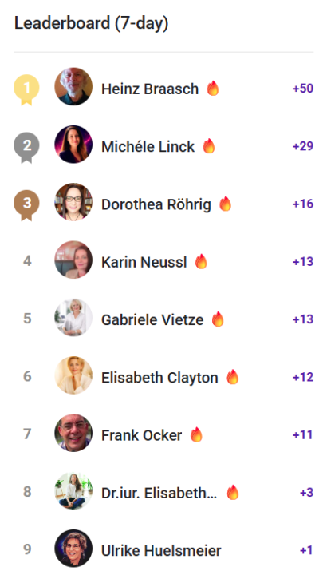Click the Leaderboard (7-day) heading
Screen dimensions: 319x575
click(x=91, y=23)
